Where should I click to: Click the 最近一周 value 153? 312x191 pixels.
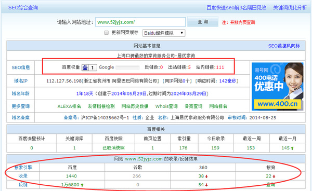tap(251, 148)
